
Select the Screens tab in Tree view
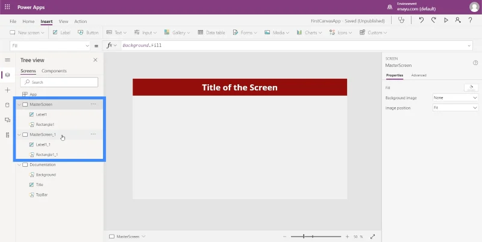28,70
